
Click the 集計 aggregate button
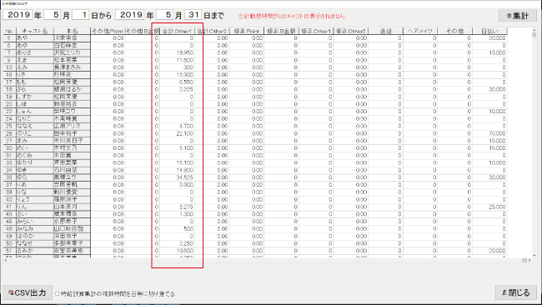pos(518,16)
